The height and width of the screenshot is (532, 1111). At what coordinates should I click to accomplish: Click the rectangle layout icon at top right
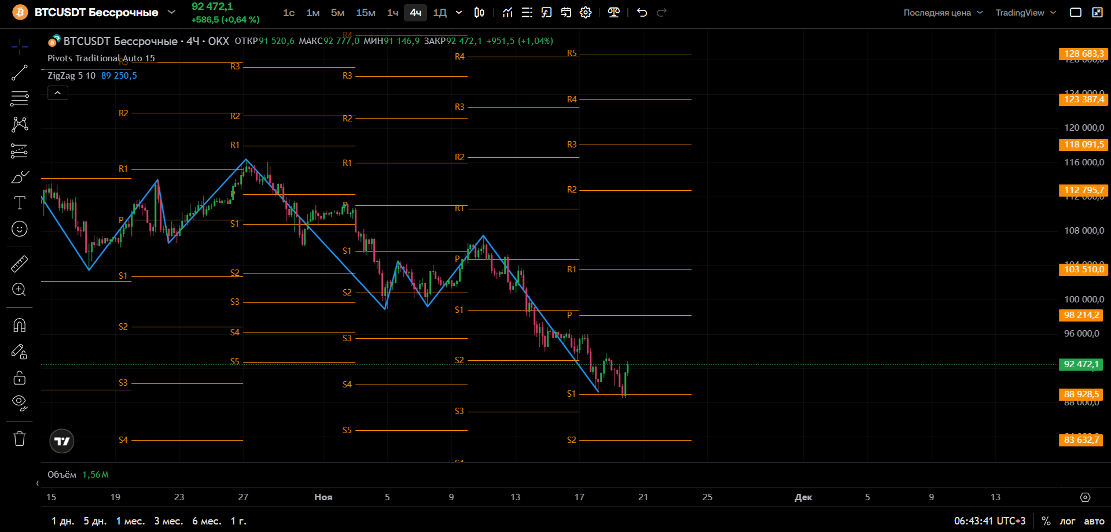[1076, 13]
